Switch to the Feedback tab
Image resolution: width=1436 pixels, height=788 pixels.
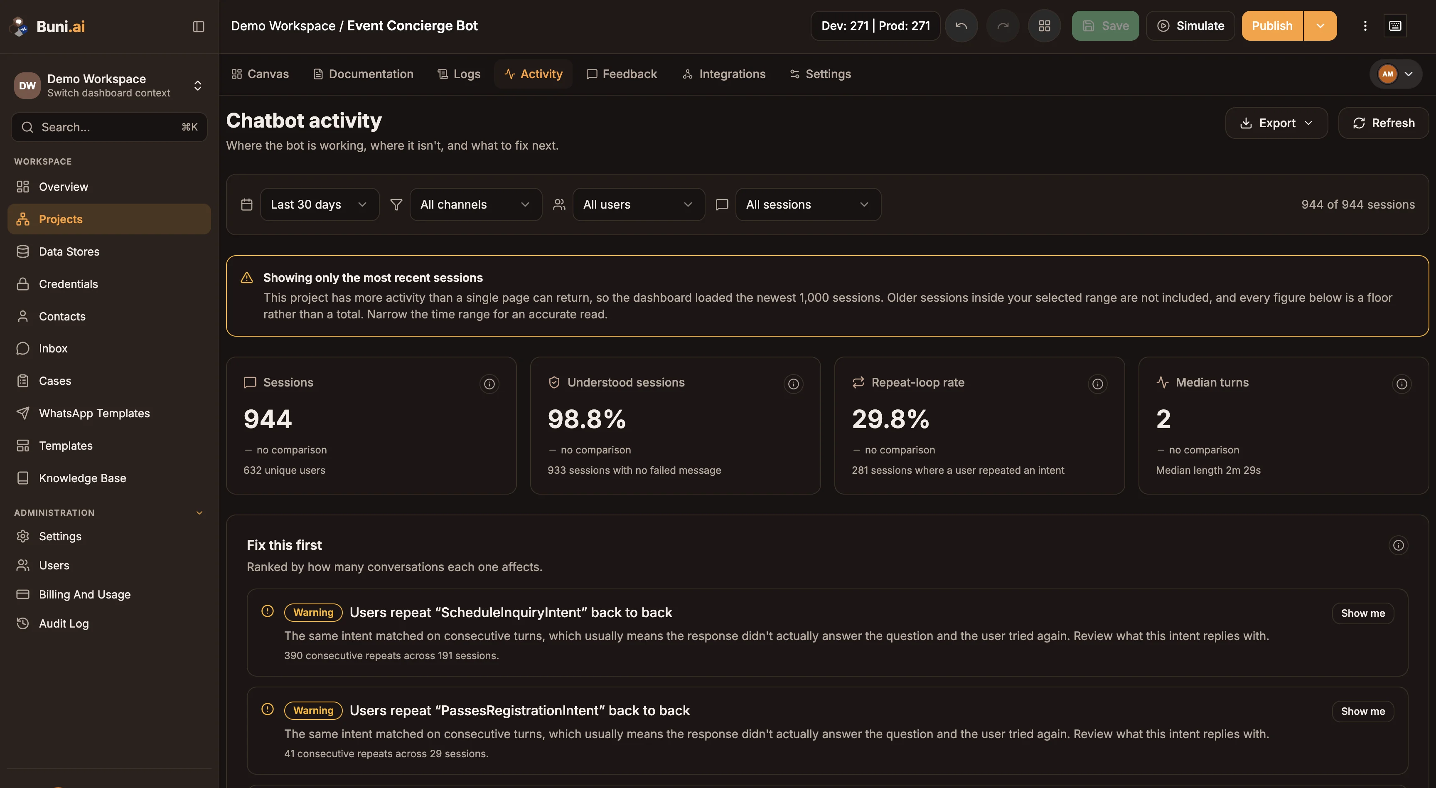(622, 74)
